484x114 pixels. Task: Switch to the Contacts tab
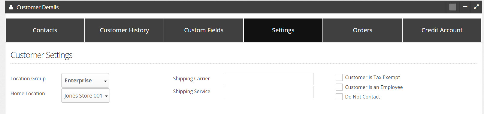coord(45,30)
